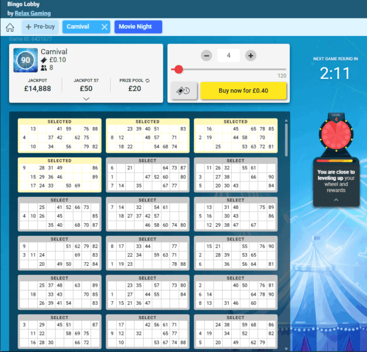Click the Game ID 6431677 label
Viewport: 367px width, 352px height.
point(31,39)
